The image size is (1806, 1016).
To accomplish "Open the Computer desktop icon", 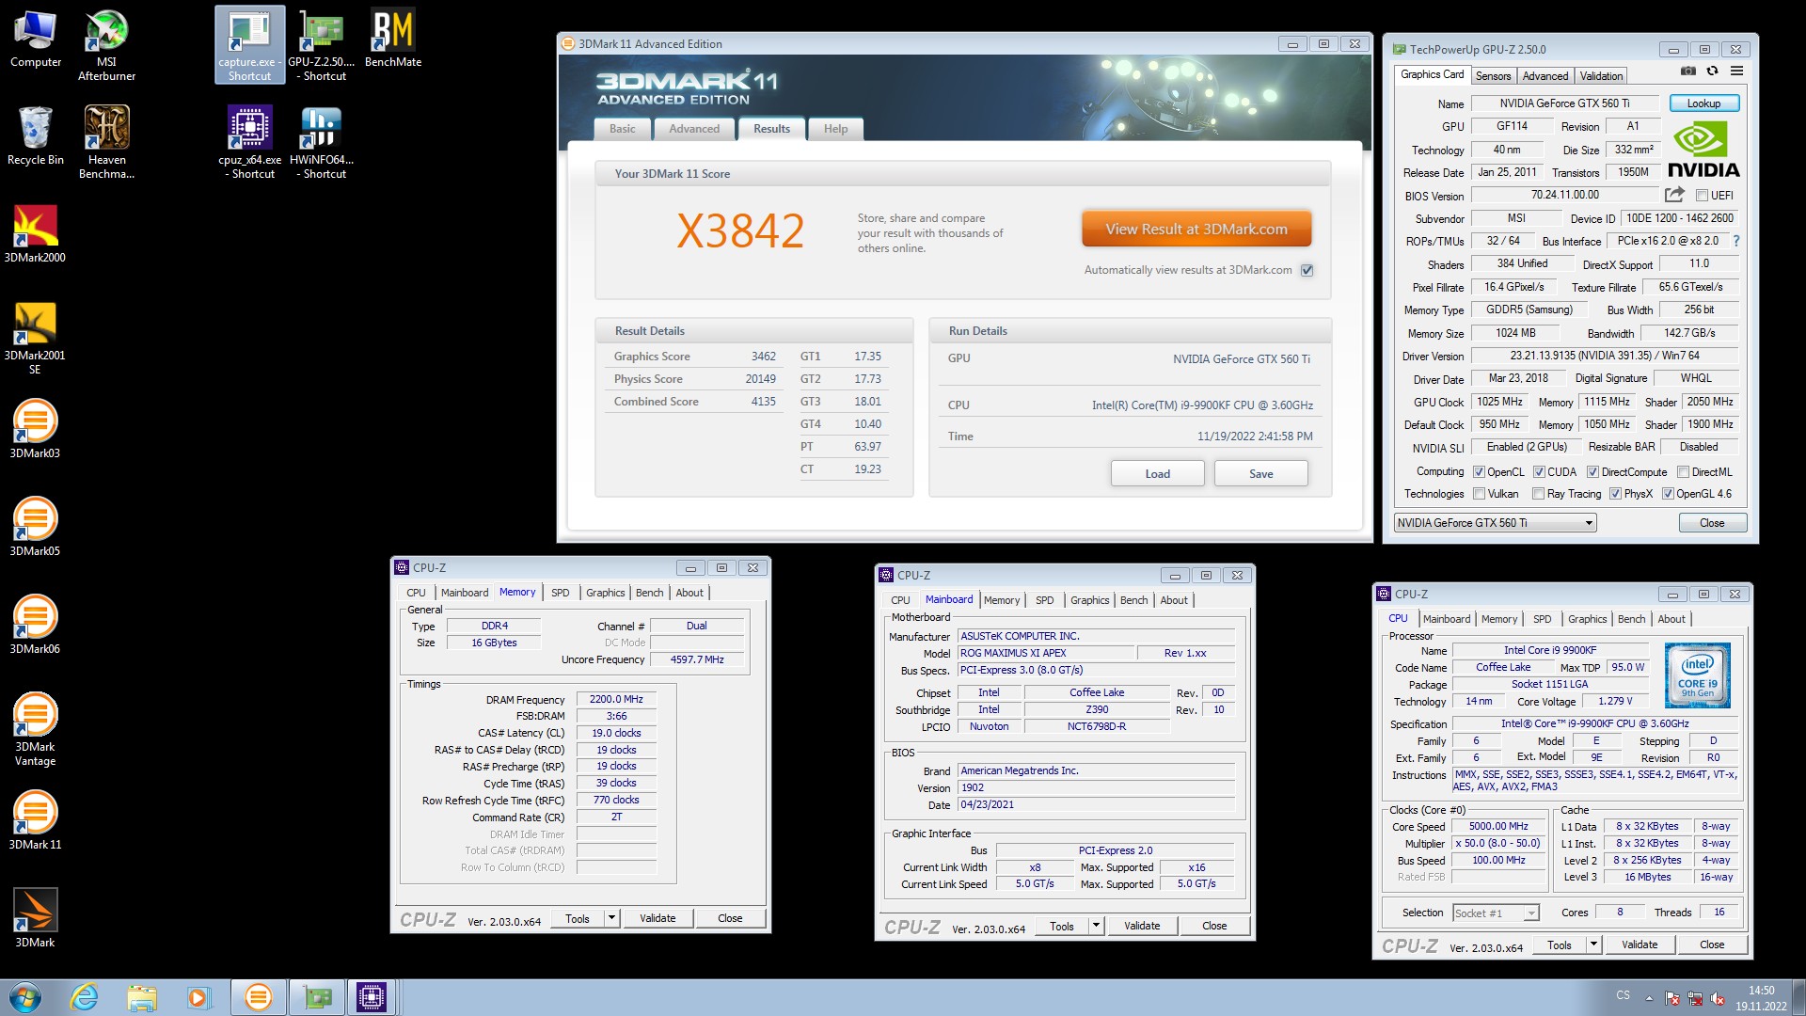I will pyautogui.click(x=36, y=40).
